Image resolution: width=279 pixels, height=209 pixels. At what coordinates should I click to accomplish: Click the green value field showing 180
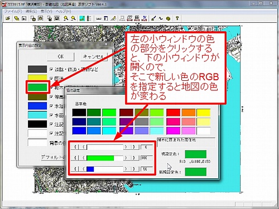tap(147, 158)
